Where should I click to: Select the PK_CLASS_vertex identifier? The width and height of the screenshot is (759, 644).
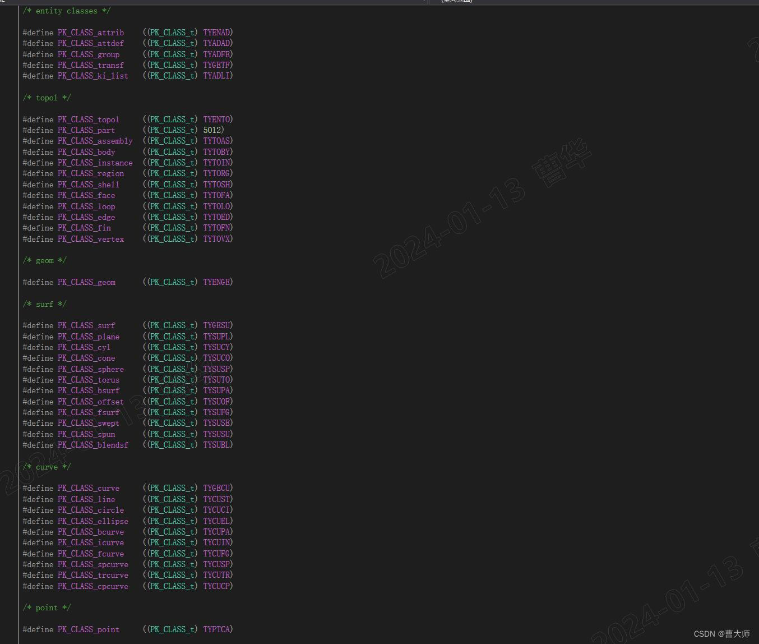click(91, 239)
